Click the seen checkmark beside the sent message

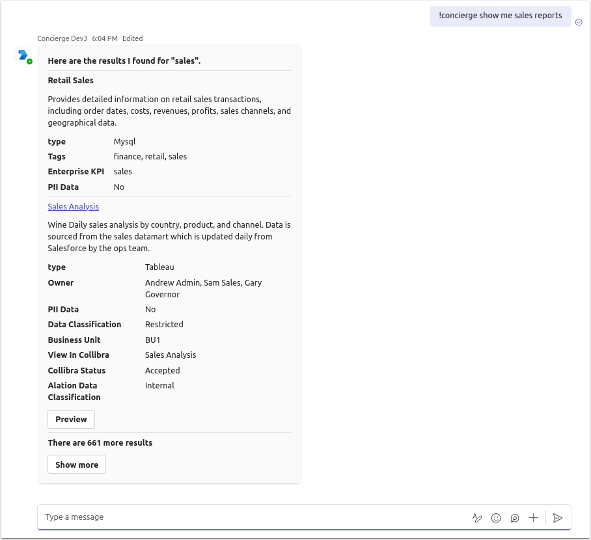click(x=579, y=22)
